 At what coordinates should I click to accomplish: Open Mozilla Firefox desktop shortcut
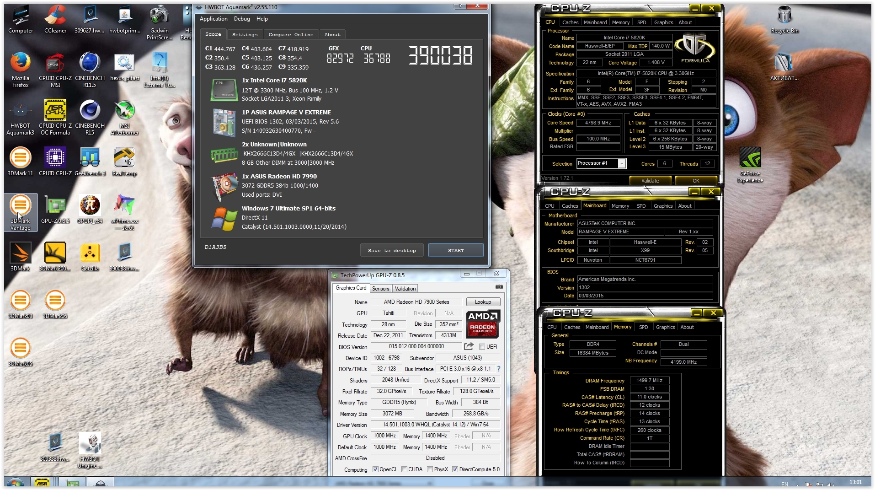coord(20,70)
